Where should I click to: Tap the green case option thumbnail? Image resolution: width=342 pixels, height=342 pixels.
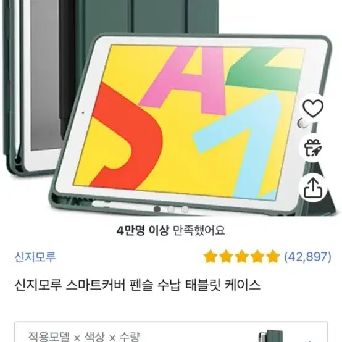point(270,336)
